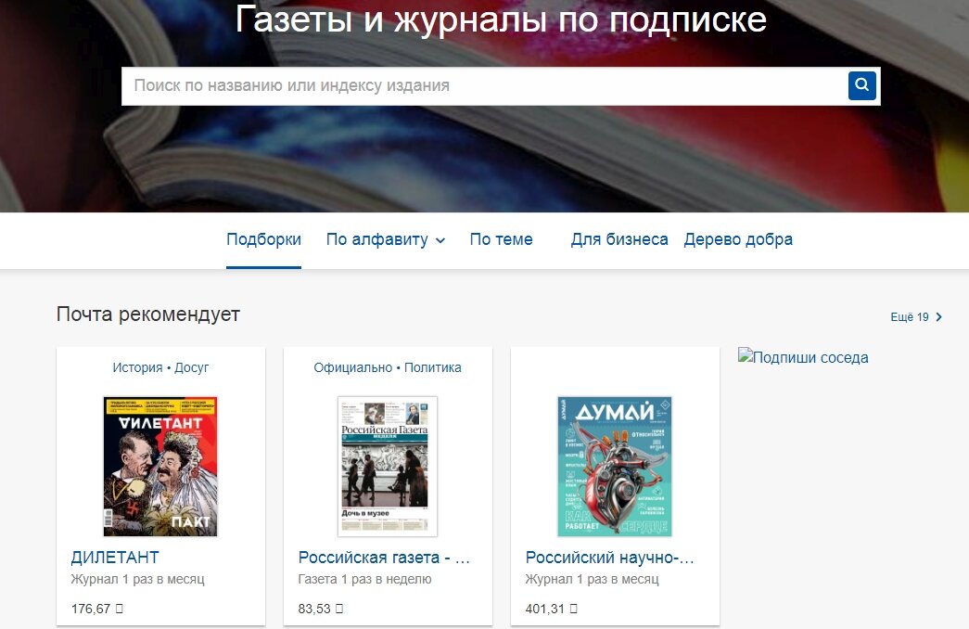Open the Для бизнеса tab

619,239
